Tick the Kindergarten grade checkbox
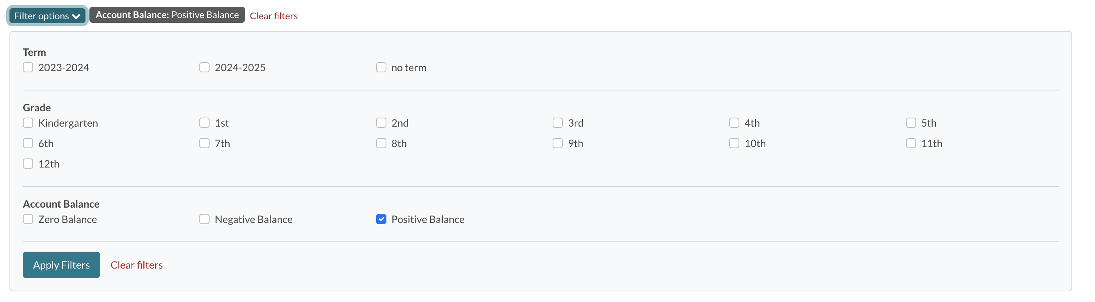1095x302 pixels. click(28, 123)
